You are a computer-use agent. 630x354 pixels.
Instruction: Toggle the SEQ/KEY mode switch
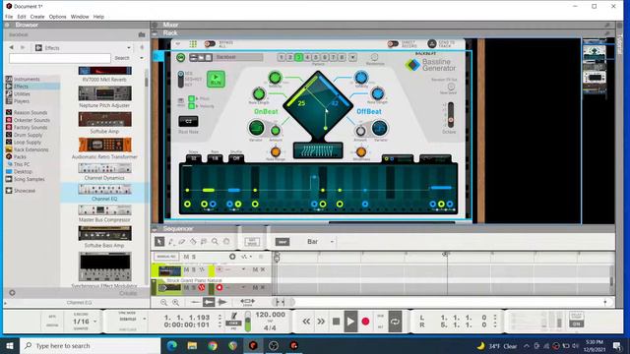(181, 79)
